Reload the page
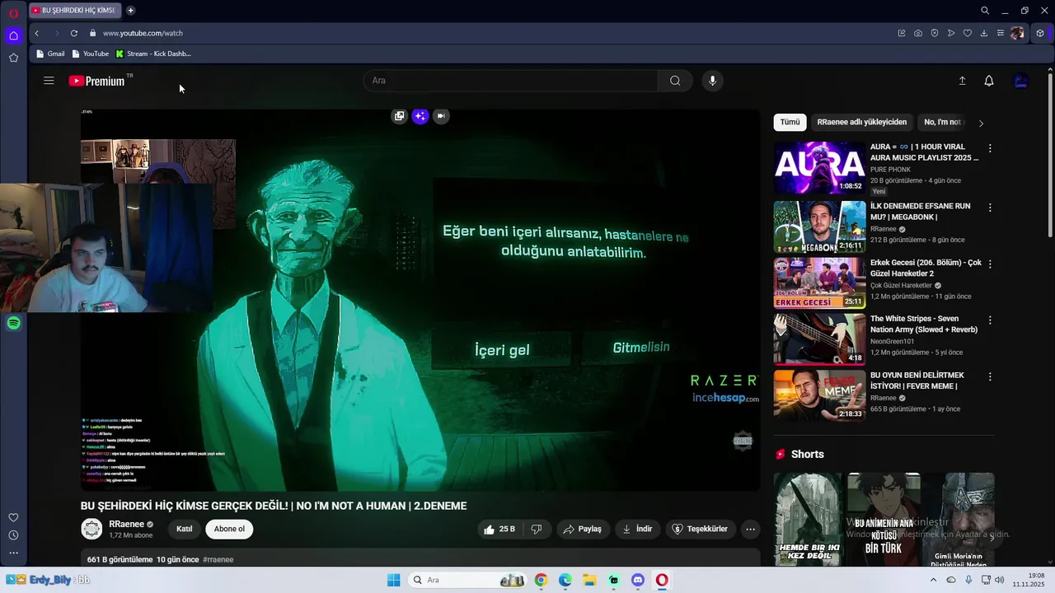This screenshot has height=593, width=1055. click(x=74, y=33)
